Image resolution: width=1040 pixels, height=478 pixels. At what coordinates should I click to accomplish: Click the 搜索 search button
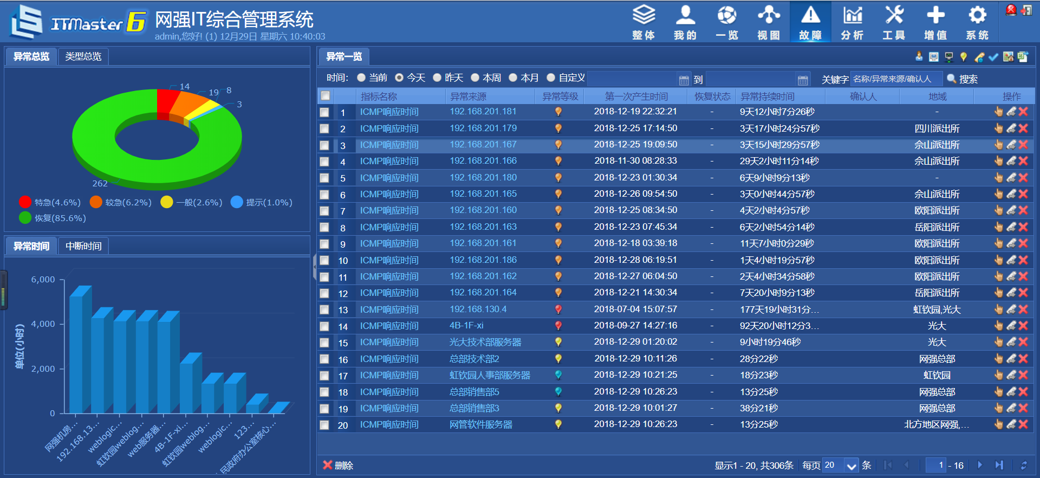pyautogui.click(x=963, y=79)
